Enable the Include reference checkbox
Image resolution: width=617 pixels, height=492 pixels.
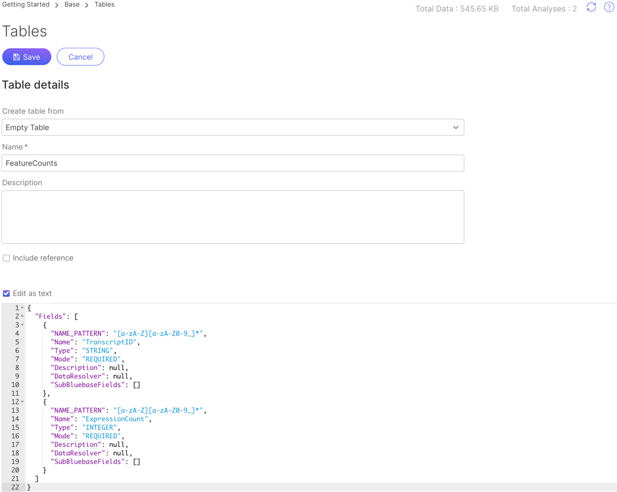coord(6,258)
